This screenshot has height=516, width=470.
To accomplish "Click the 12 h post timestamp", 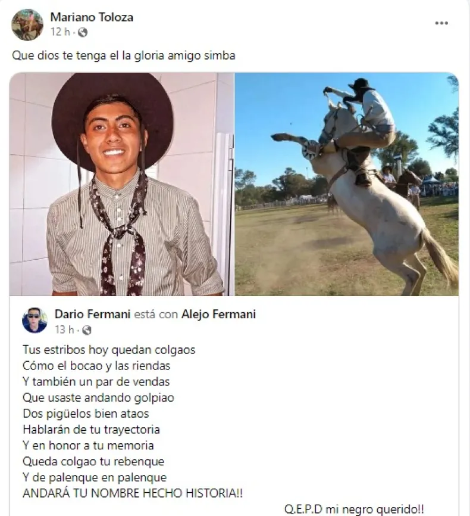I will [x=61, y=32].
